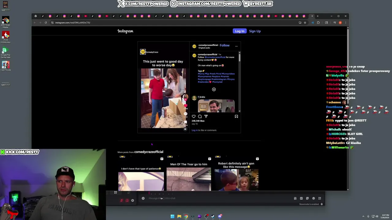Bookmark this page with the star icon
Viewport: 392px width, 220px height.
pos(305,23)
